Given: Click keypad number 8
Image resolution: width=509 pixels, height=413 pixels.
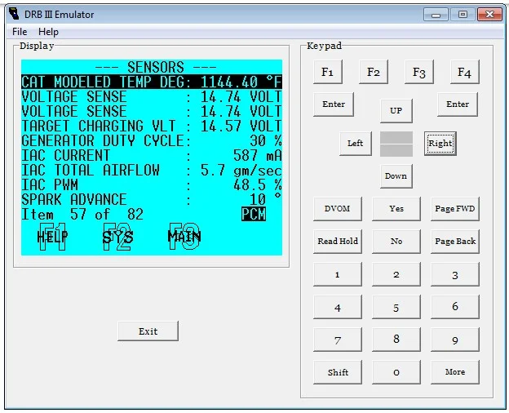Looking at the screenshot, I should coord(396,340).
